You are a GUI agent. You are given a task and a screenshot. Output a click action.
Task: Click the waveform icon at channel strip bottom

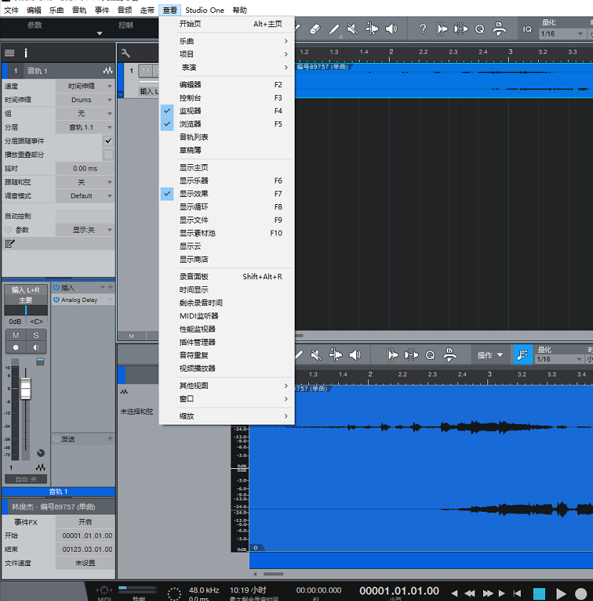pos(40,468)
